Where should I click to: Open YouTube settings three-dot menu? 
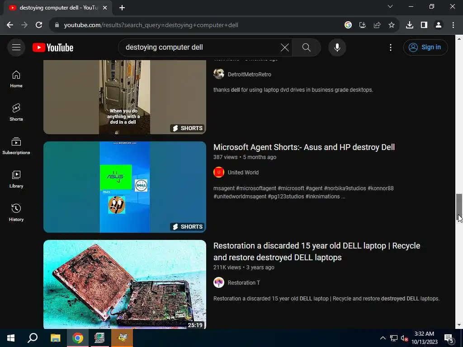point(390,47)
